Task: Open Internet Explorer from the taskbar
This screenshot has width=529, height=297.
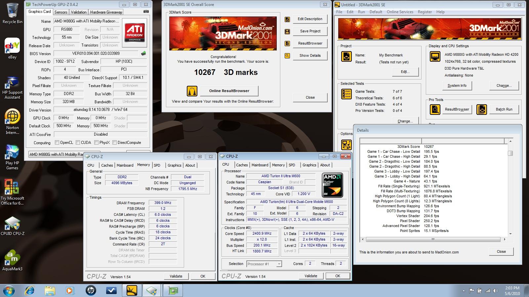Action: click(30, 290)
